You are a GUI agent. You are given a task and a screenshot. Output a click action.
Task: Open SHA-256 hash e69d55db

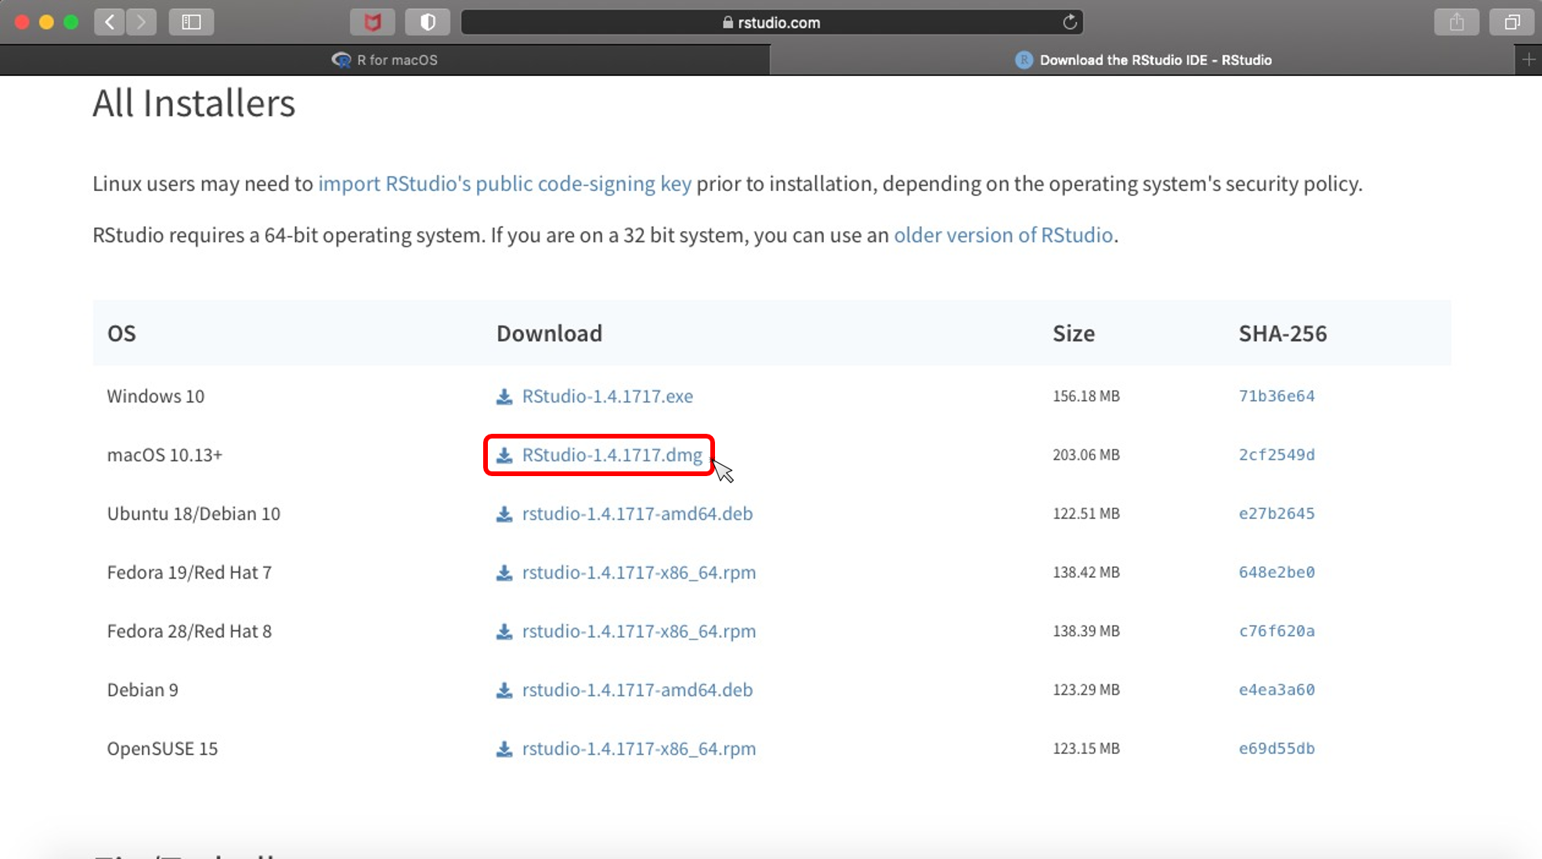[x=1277, y=749]
